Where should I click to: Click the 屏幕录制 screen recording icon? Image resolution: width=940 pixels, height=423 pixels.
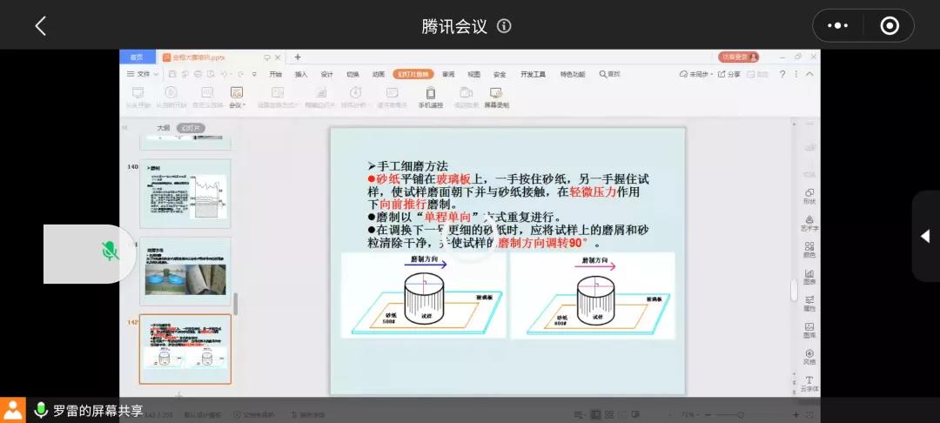click(x=496, y=97)
